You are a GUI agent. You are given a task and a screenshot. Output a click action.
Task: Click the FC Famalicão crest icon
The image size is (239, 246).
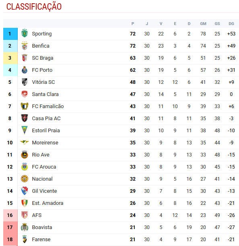pyautogui.click(x=25, y=106)
